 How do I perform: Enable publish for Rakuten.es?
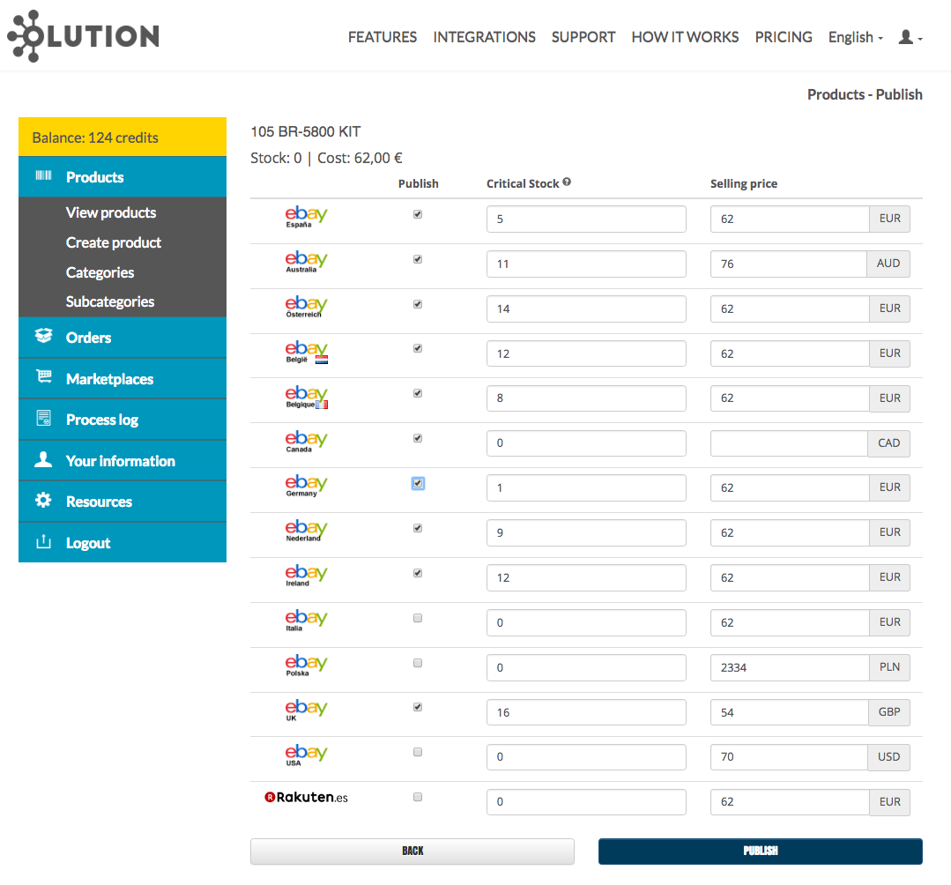coord(418,797)
